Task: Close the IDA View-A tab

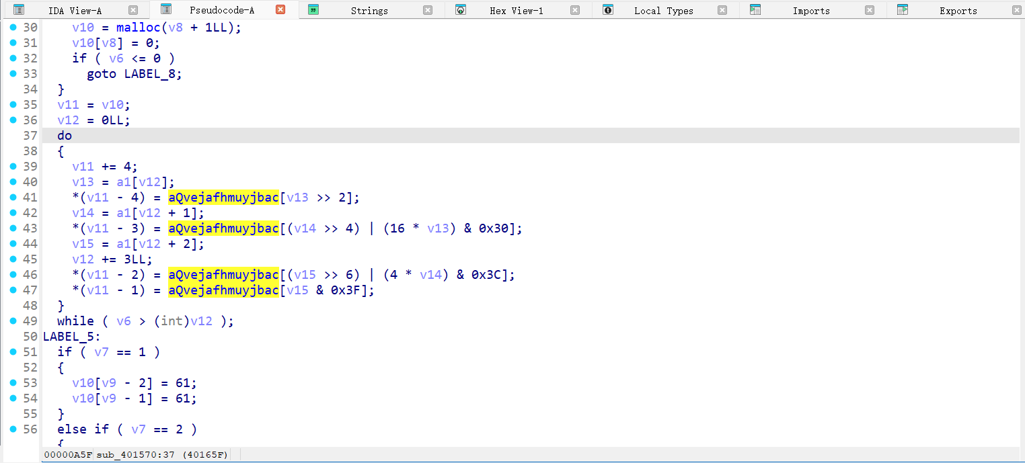Action: (133, 10)
